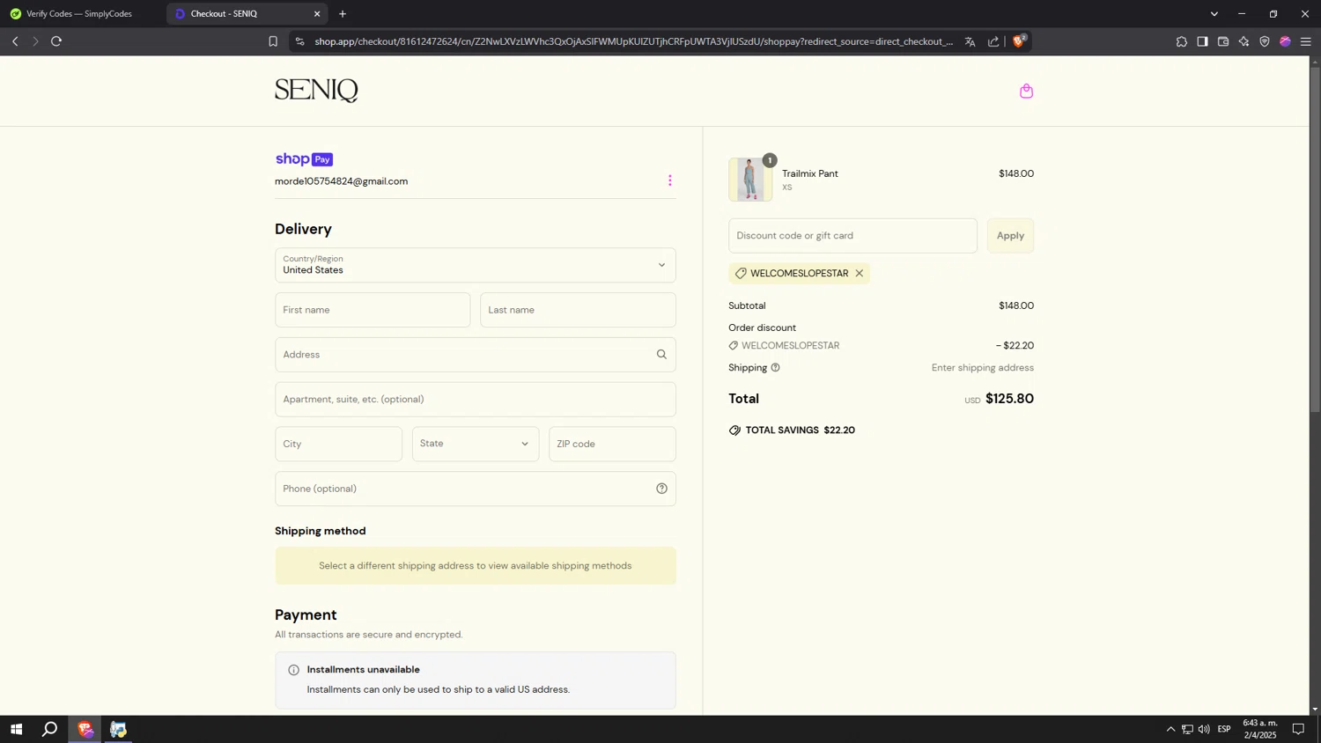1321x743 pixels.
Task: Open Windows taskbar search
Action: pos(50,729)
